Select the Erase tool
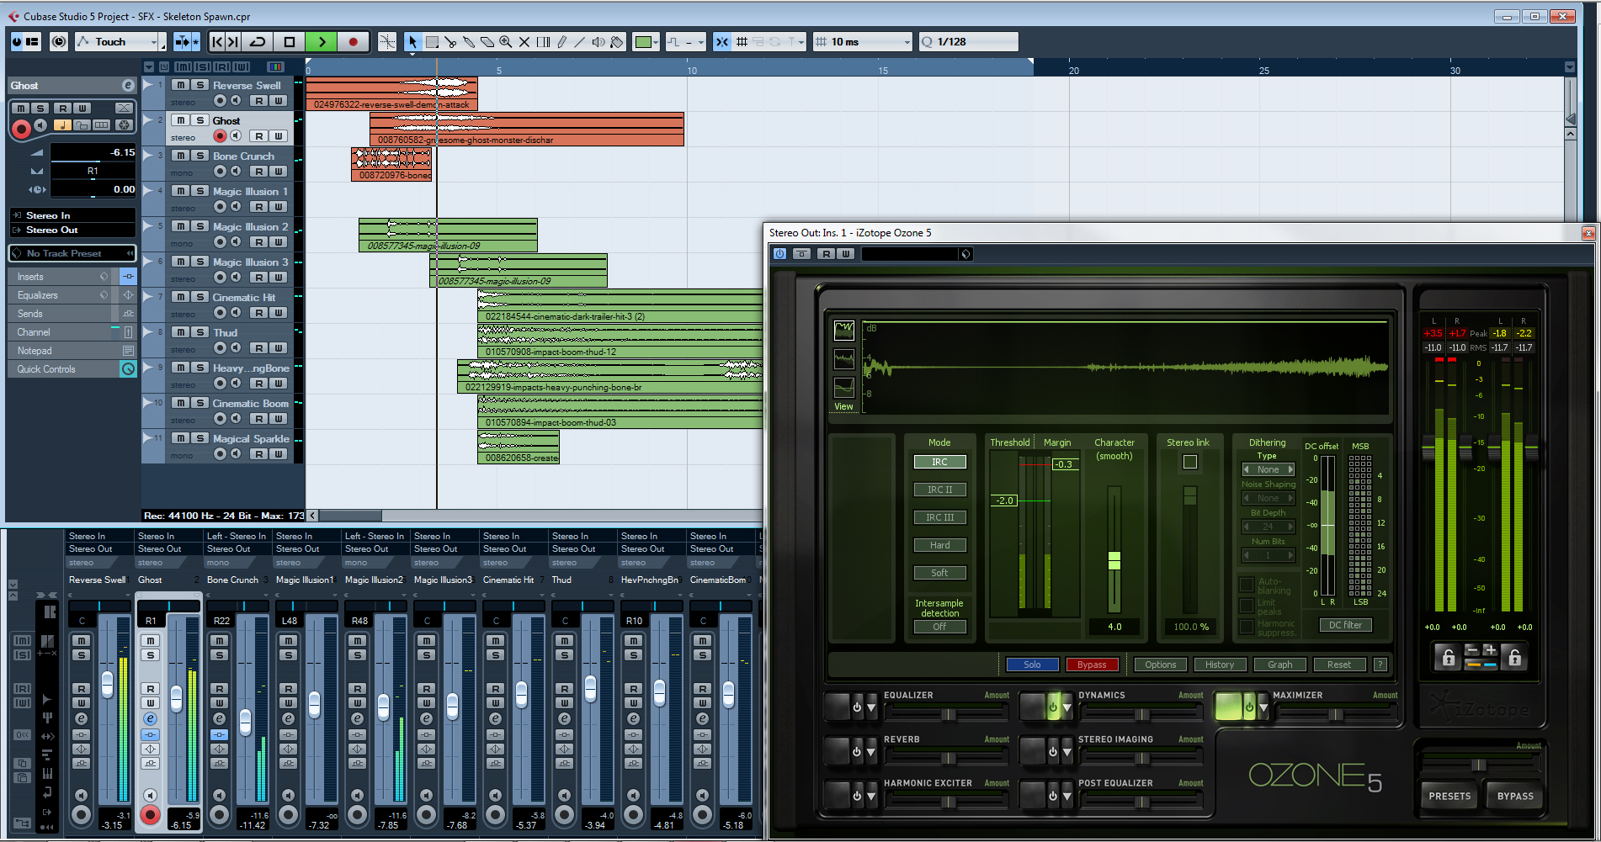Image resolution: width=1601 pixels, height=842 pixels. [x=487, y=42]
